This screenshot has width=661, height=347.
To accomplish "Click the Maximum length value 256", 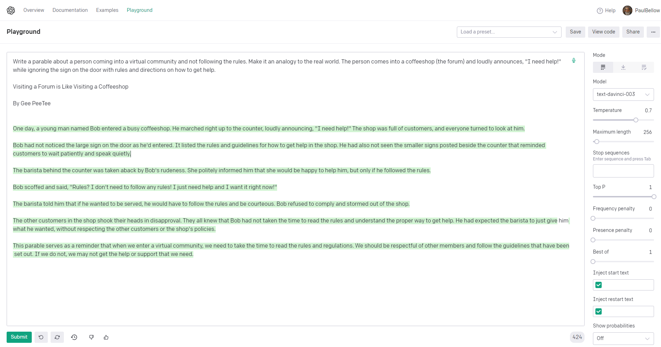I will pos(647,132).
